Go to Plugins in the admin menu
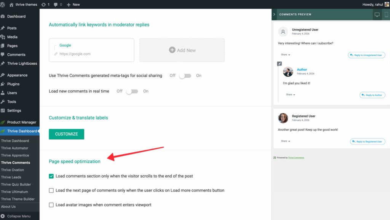The width and height of the screenshot is (390, 220). click(13, 84)
